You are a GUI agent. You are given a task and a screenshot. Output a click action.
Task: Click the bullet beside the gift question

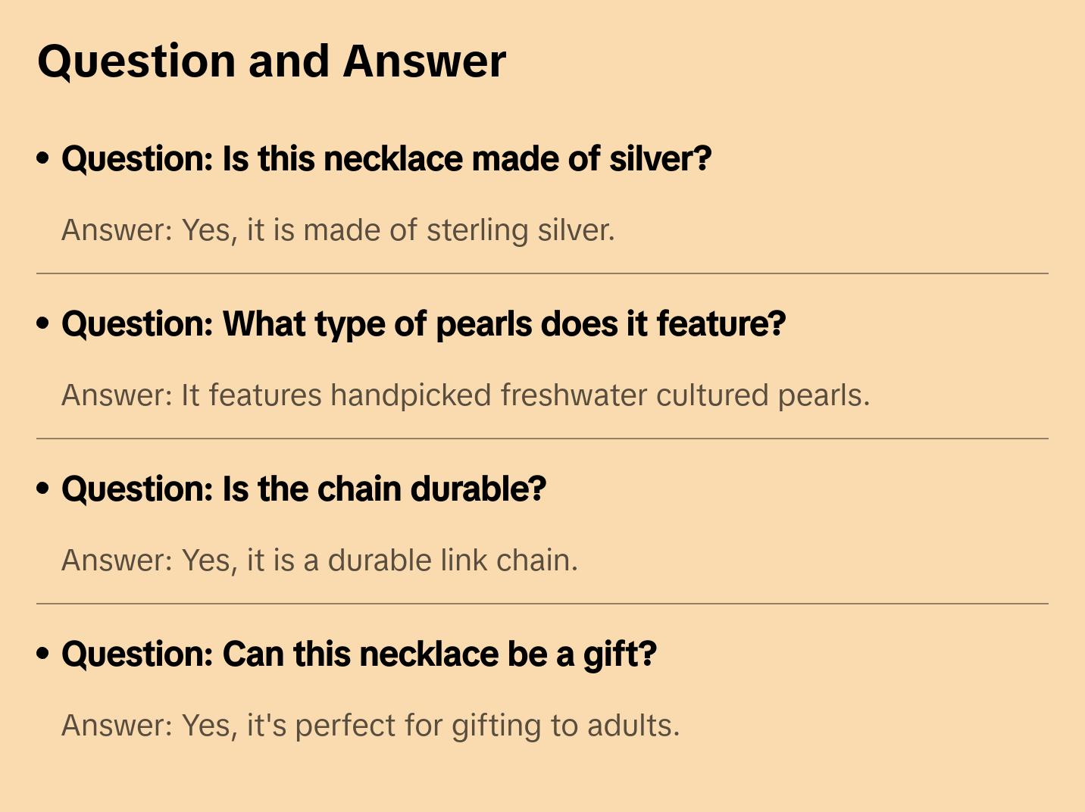(43, 654)
